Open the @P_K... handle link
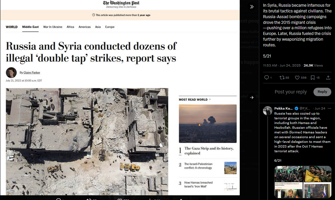 click(305, 108)
